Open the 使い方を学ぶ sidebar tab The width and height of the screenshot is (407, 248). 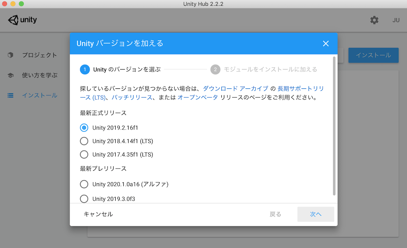tap(40, 75)
